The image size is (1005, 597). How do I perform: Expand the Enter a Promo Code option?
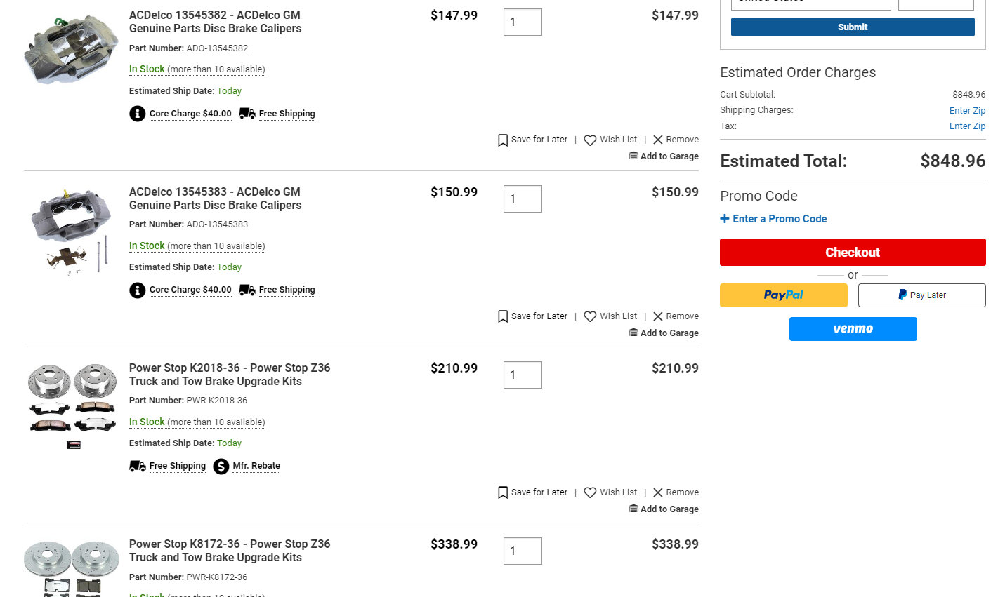pyautogui.click(x=773, y=219)
